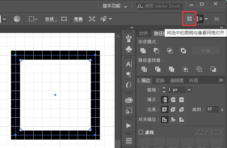
Task: Click the 形状 shape label link
Action: pyautogui.click(x=51, y=19)
